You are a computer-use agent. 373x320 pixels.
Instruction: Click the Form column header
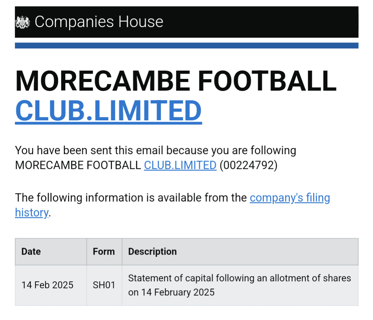coord(104,252)
